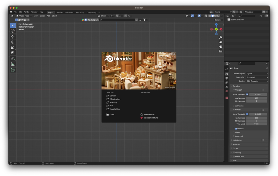This screenshot has width=278, height=176.
Task: Open the Edit menu
Action: coord(20,12)
